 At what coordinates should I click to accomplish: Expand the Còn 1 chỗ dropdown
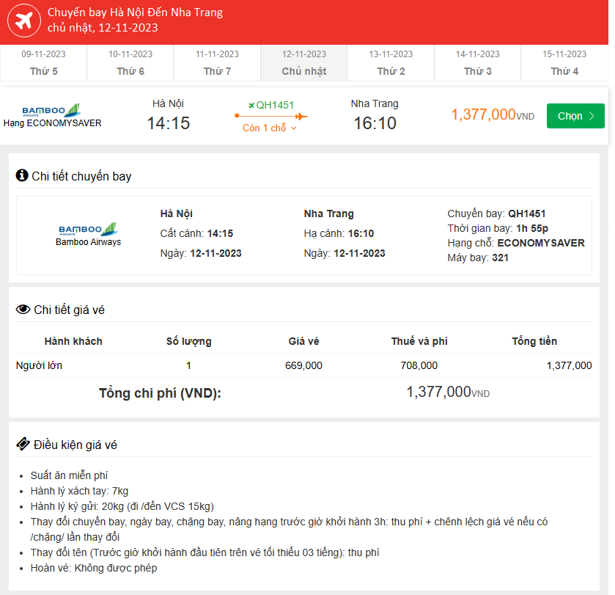(x=270, y=128)
